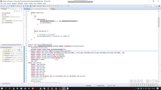Maximize the Package Explorer view
161x90 pixels.
[x=21, y=8]
